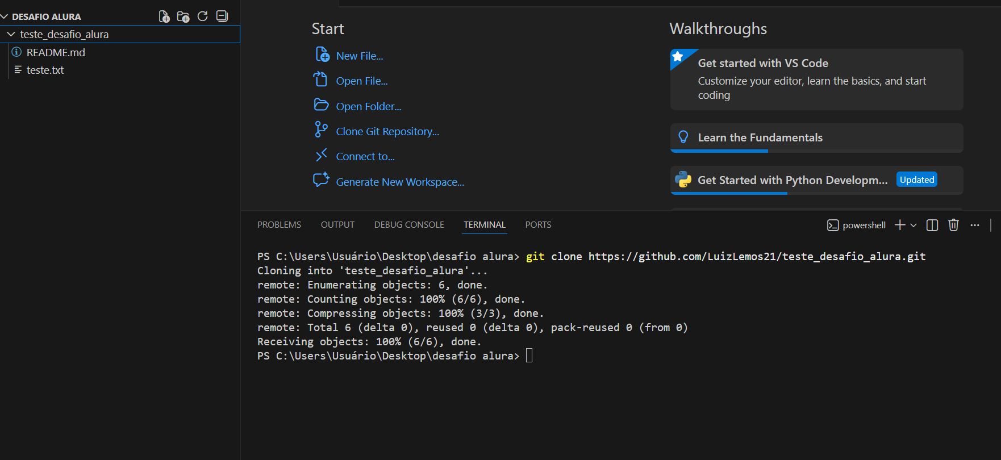Screen dimensions: 1001x460
Task: Switch to the PROBLEMS tab
Action: tap(279, 225)
